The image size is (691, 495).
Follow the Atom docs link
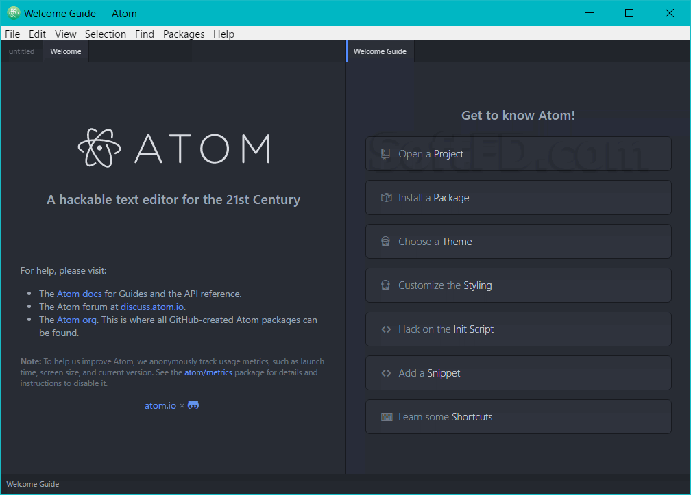tap(80, 294)
